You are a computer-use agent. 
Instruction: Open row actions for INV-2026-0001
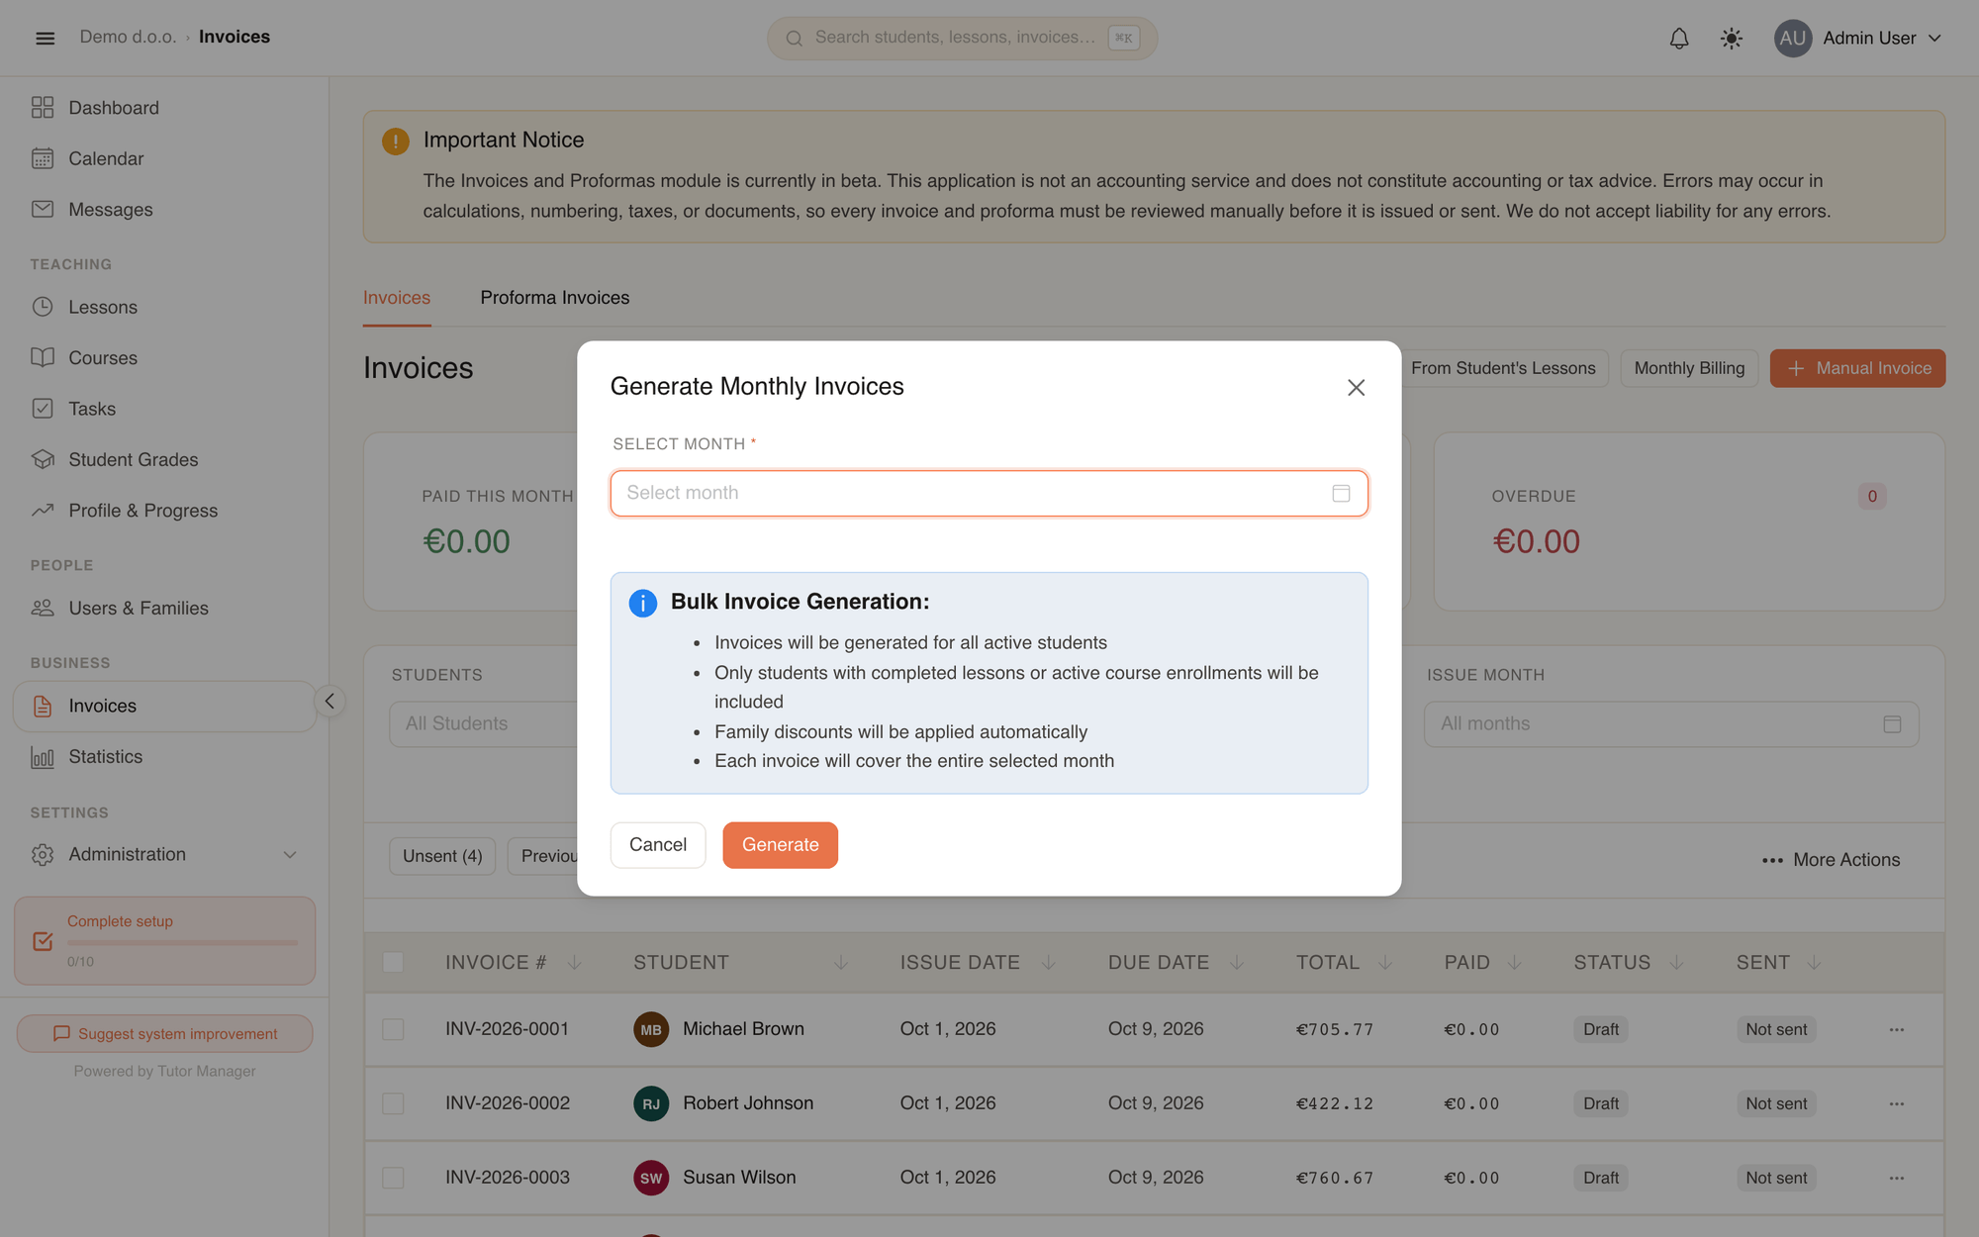[x=1896, y=1029]
